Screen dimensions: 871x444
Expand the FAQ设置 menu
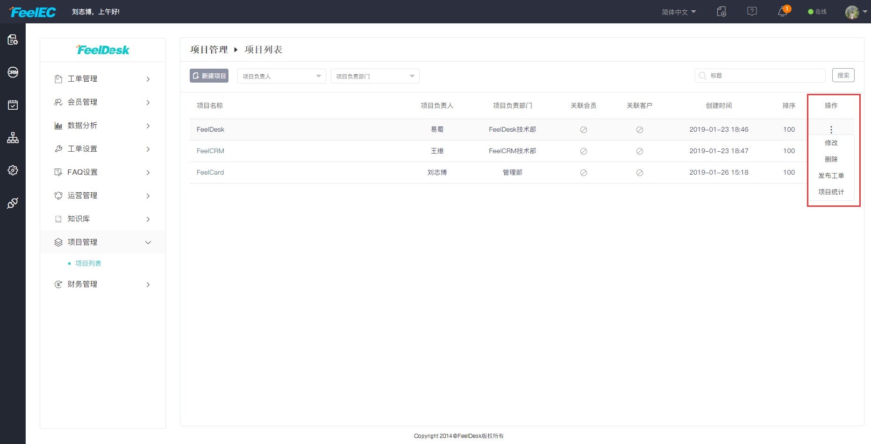[x=103, y=172]
